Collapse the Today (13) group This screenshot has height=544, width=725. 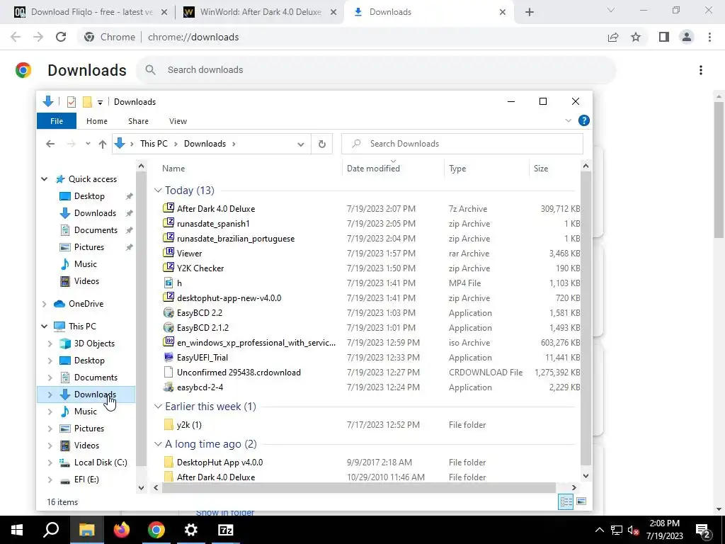click(x=158, y=191)
